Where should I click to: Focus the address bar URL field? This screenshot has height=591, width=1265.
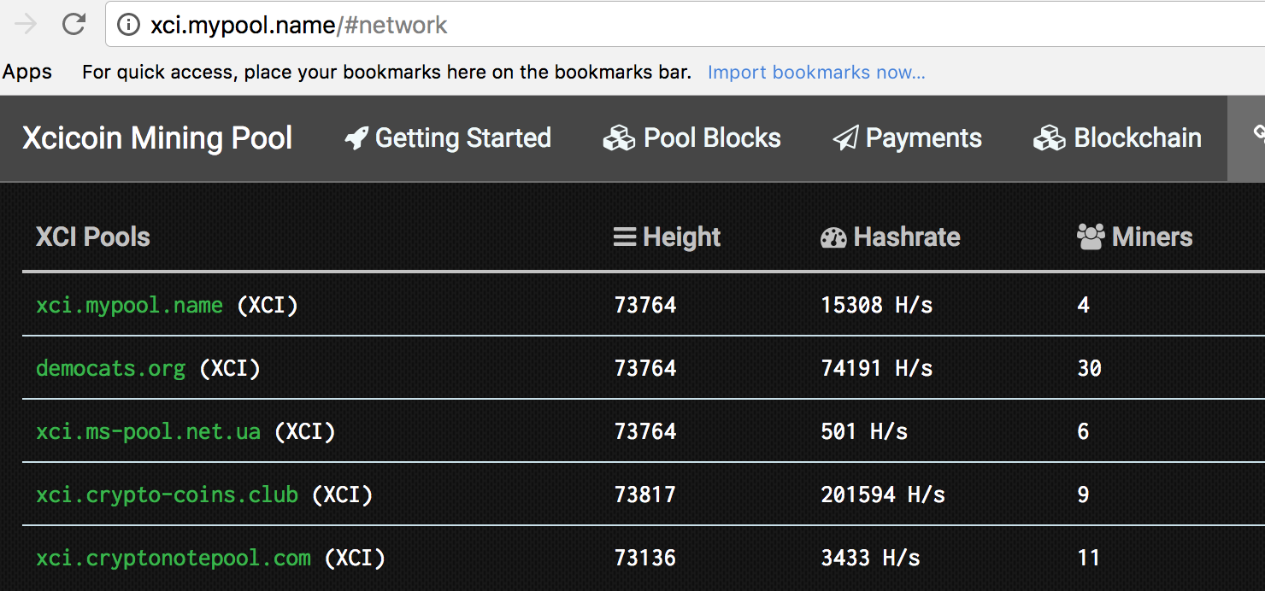point(684,25)
